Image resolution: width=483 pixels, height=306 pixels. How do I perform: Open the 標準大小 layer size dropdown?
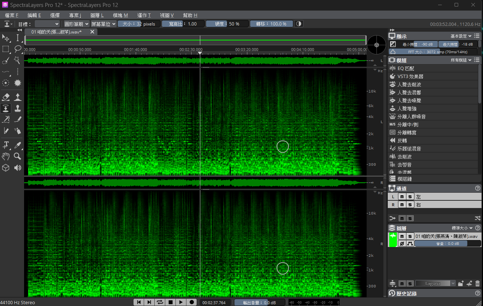click(x=462, y=228)
